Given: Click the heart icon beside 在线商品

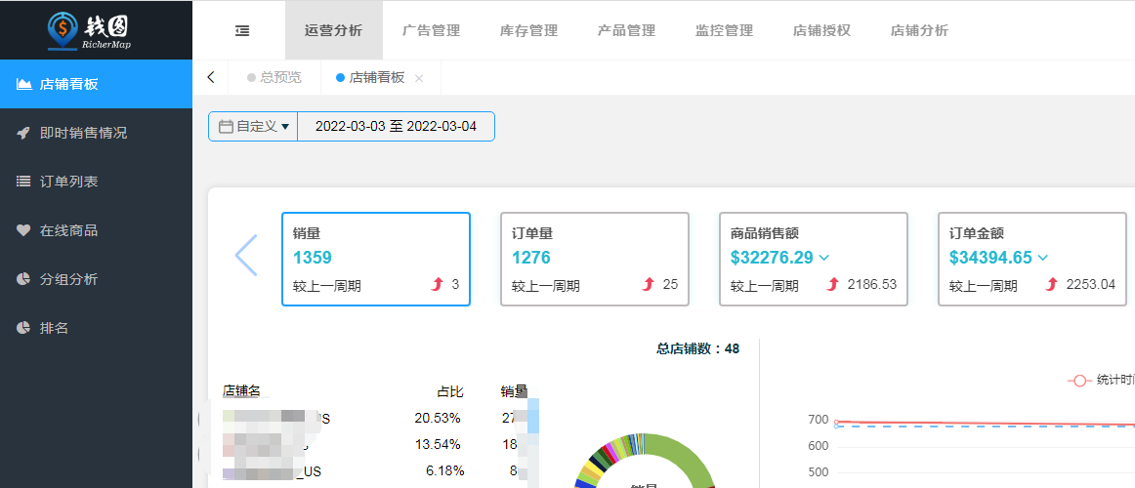Looking at the screenshot, I should click(x=23, y=230).
